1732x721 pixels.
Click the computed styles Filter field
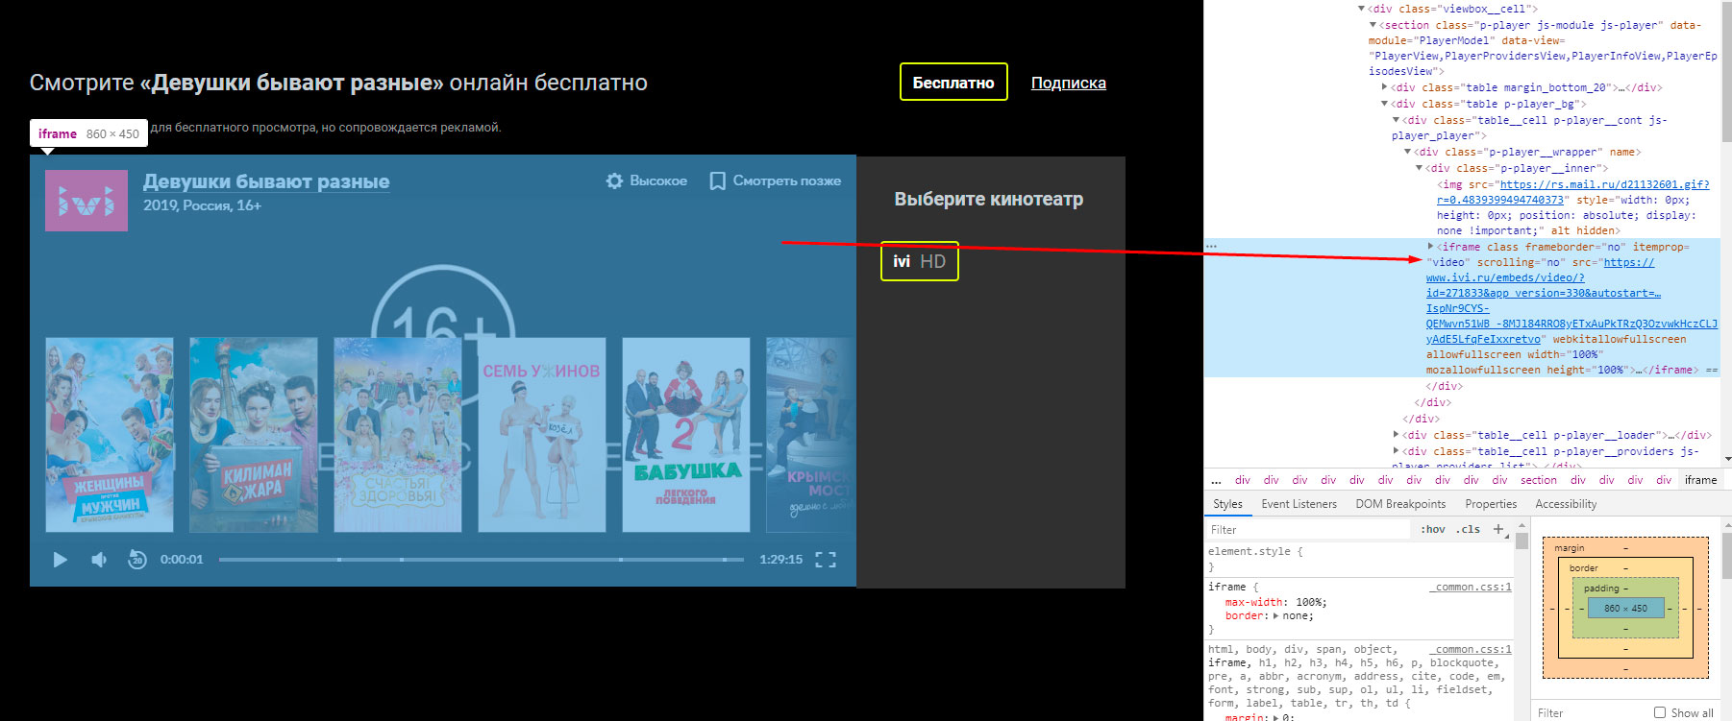tap(1591, 712)
